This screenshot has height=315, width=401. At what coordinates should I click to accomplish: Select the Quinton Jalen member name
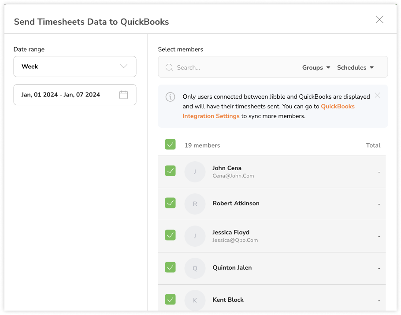pyautogui.click(x=232, y=267)
